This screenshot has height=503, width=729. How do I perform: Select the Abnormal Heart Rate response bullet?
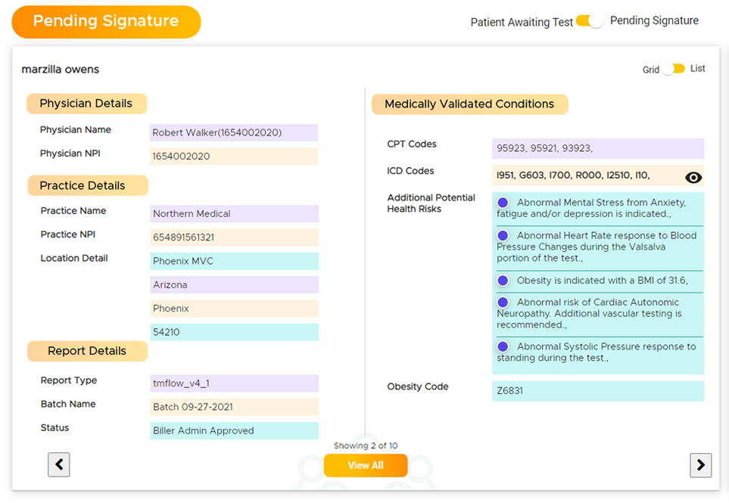[x=503, y=236]
